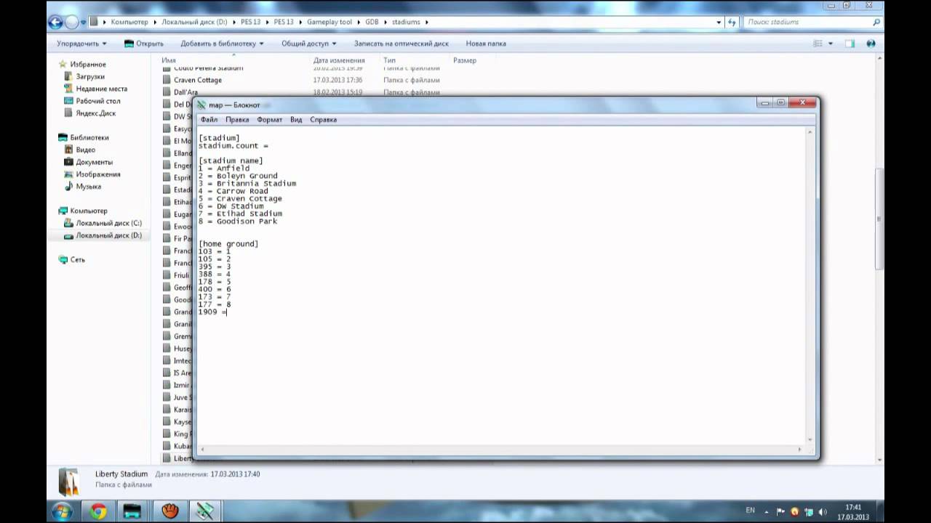
Task: Select Рабочий стол in the sidebar
Action: tap(98, 101)
